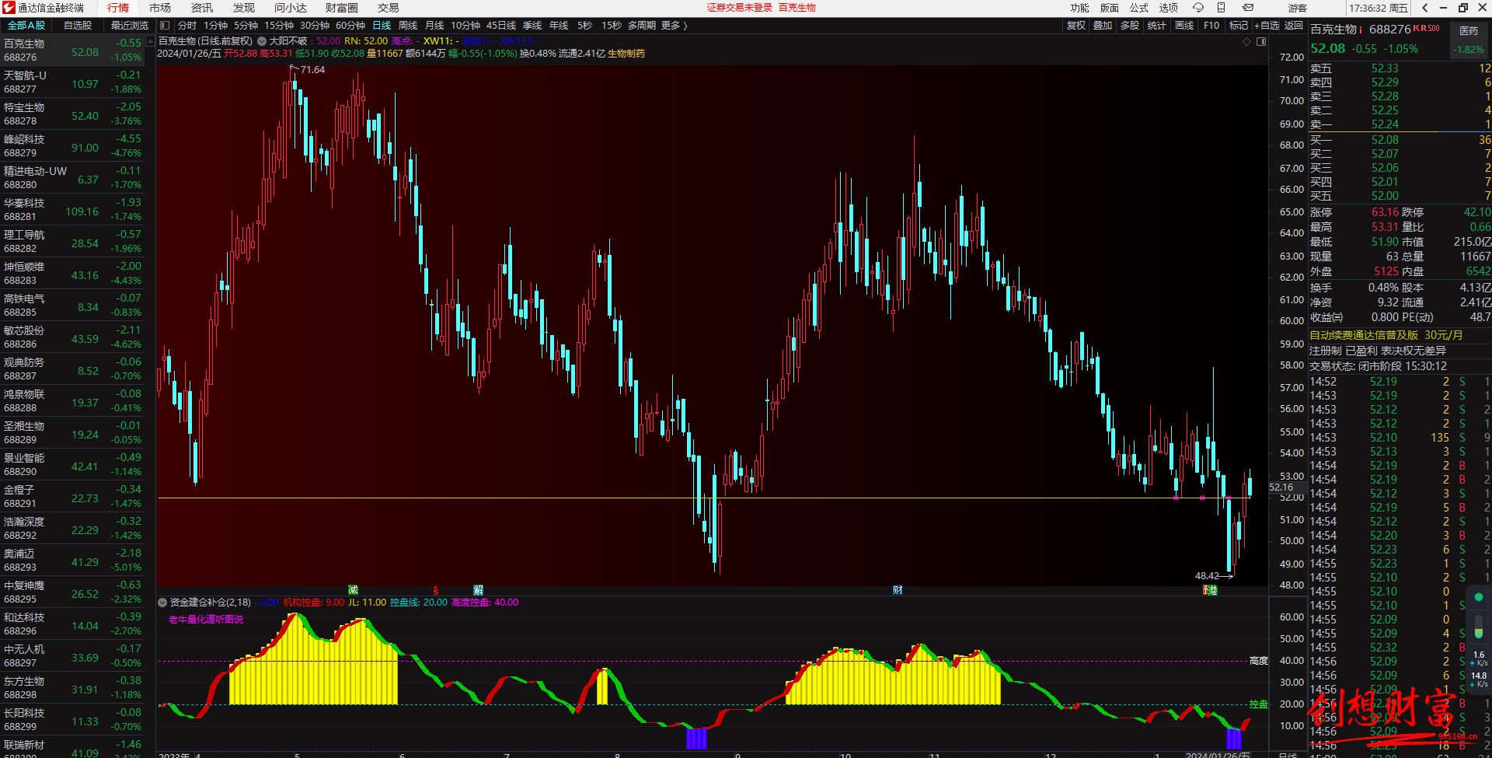Select 圣湘生物 688289 in stock list

(x=72, y=433)
